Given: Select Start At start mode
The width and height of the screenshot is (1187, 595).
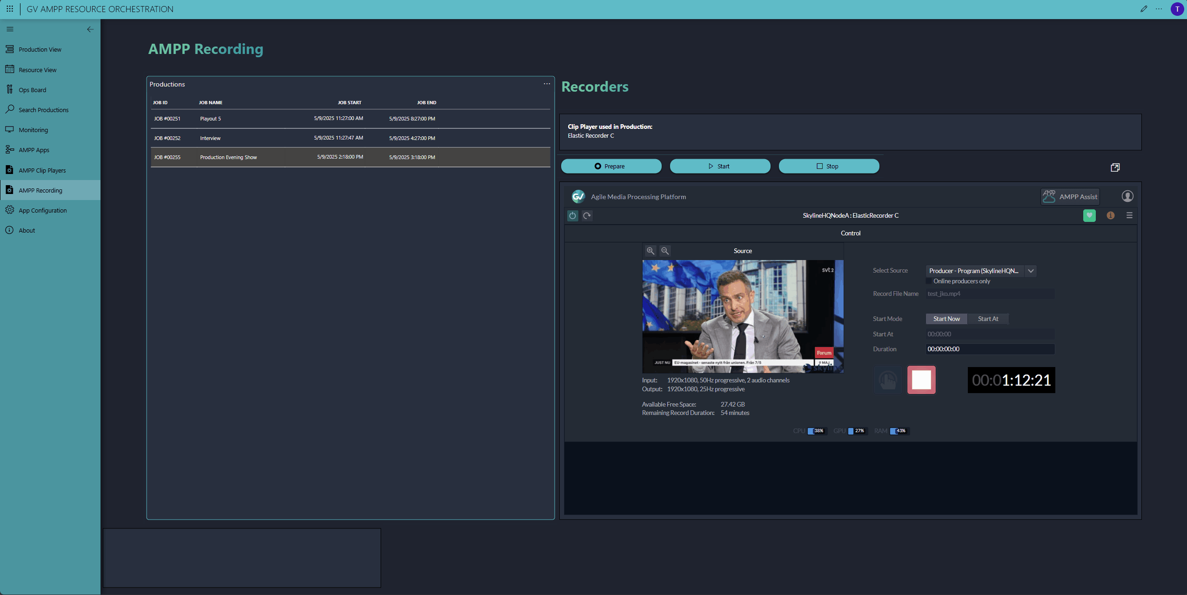Looking at the screenshot, I should 988,319.
